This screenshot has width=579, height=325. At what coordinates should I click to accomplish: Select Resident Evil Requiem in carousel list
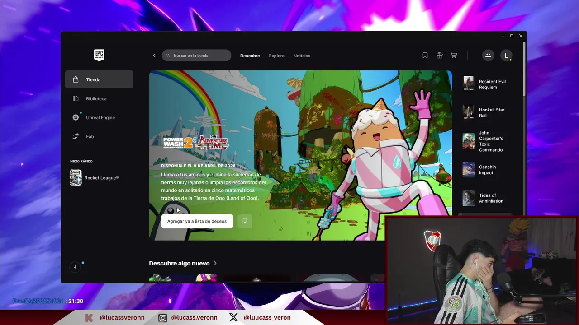(485, 84)
